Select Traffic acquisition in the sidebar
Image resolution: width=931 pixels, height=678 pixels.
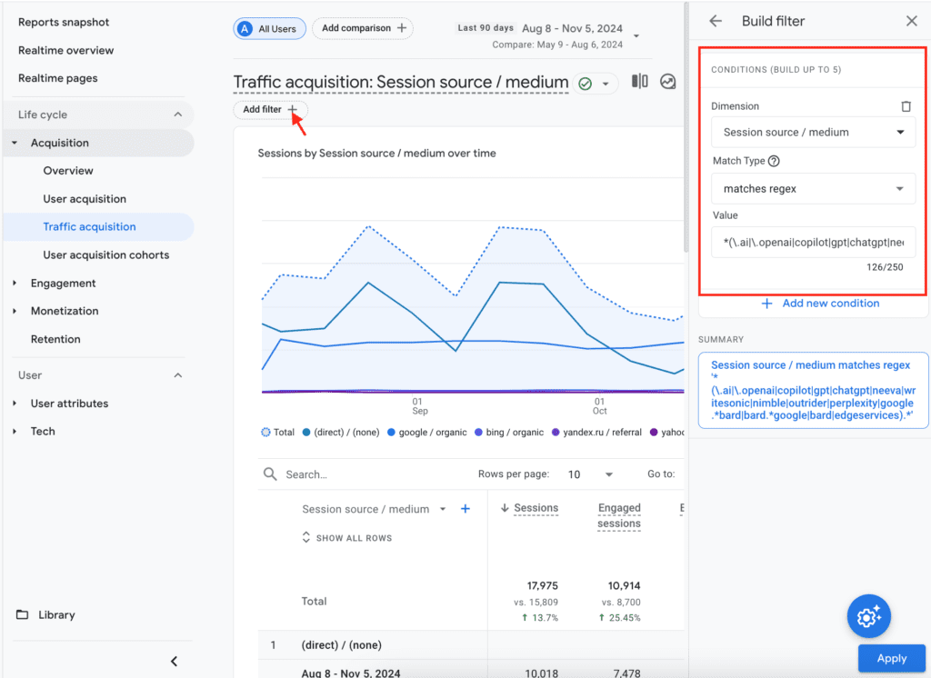(x=98, y=227)
